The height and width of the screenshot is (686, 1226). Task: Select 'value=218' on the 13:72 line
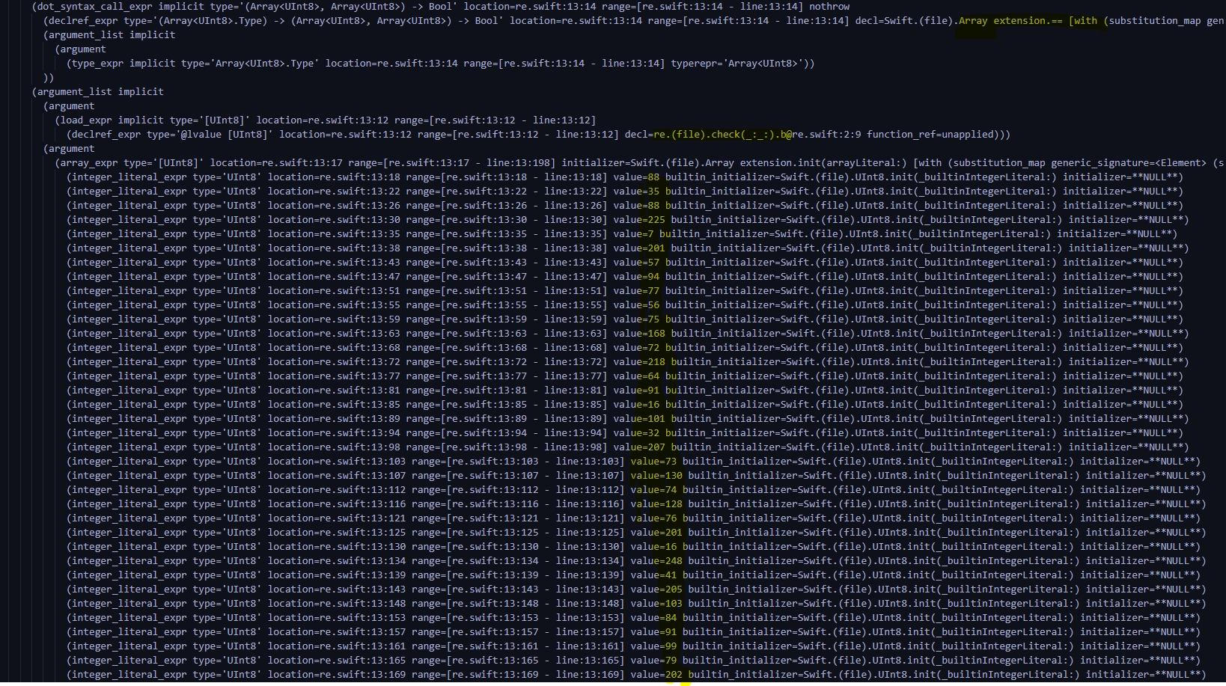click(639, 361)
